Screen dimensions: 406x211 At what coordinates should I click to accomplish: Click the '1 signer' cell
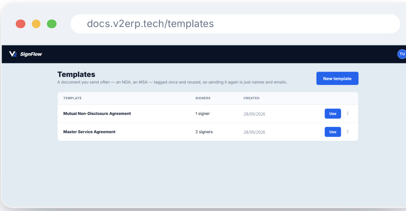pyautogui.click(x=202, y=114)
